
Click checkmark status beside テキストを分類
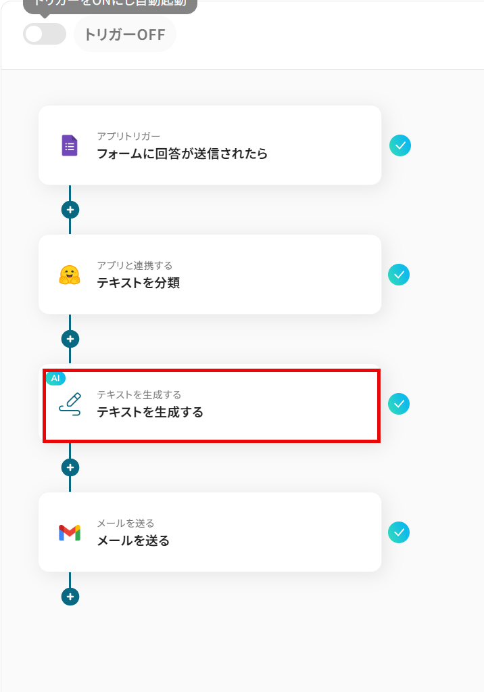(x=399, y=275)
